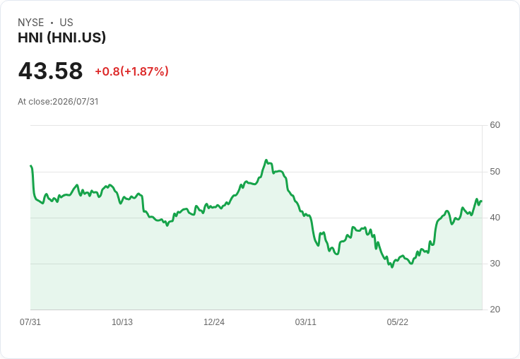Click the line's final point at right edge
The image size is (520, 359).
click(x=481, y=201)
